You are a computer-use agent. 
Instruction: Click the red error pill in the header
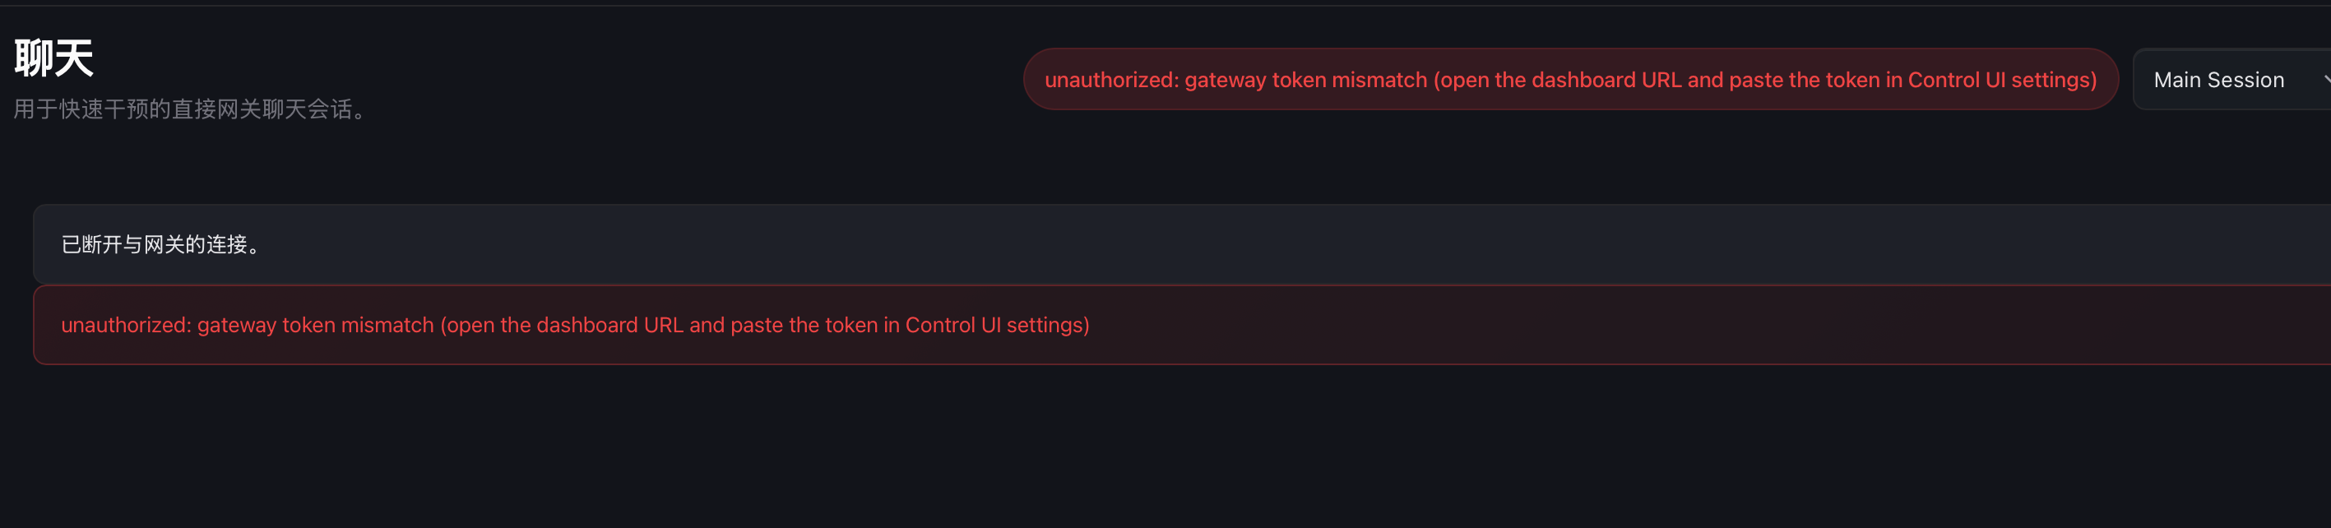(x=1570, y=80)
